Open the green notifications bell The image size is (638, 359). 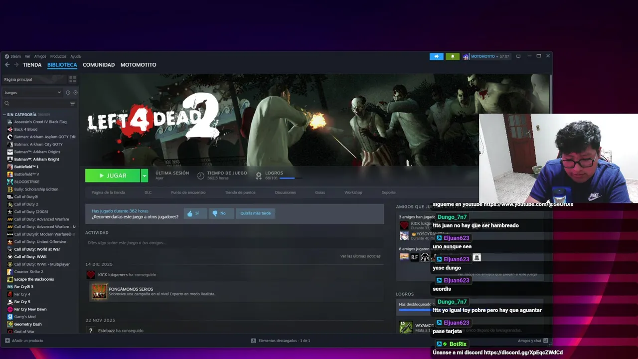click(453, 56)
